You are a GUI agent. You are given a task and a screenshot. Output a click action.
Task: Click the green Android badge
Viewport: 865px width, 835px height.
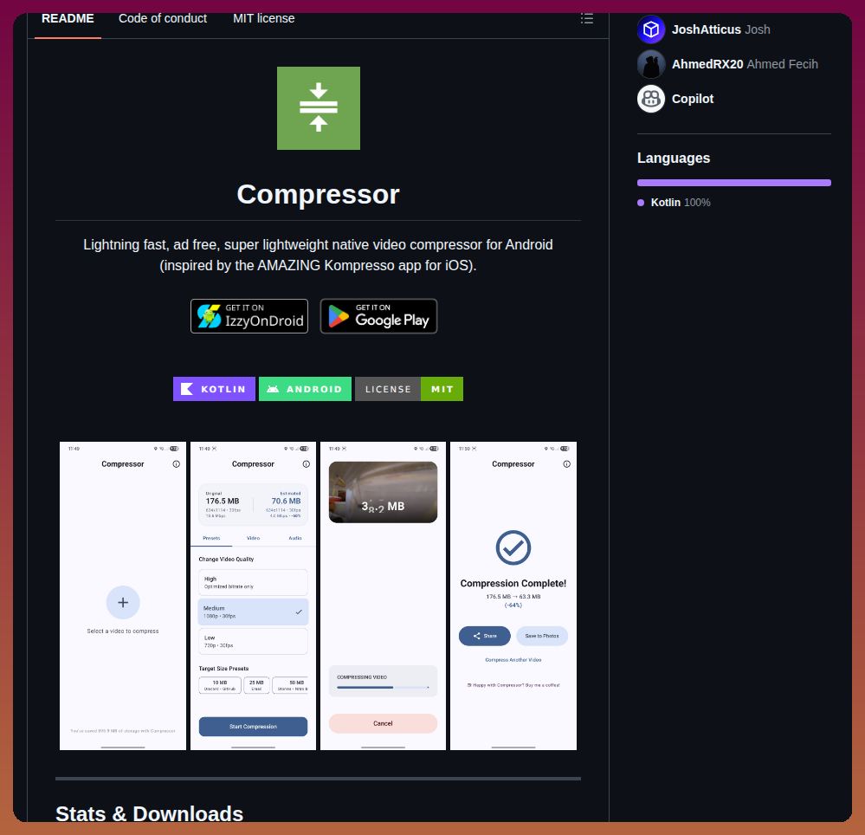(305, 389)
